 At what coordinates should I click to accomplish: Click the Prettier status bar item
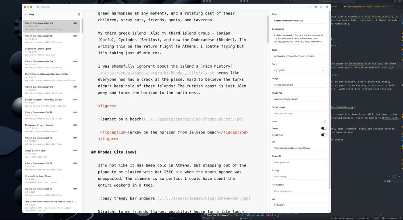(392, 218)
